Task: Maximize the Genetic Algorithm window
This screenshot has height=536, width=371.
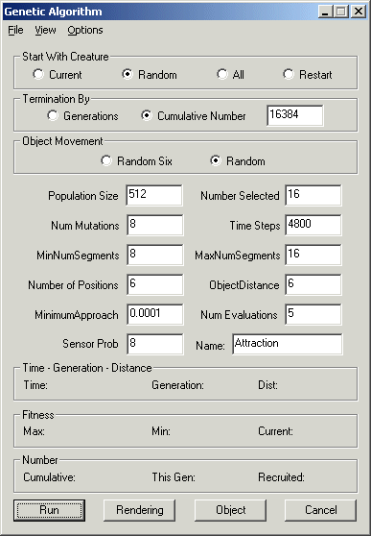Action: click(x=340, y=12)
